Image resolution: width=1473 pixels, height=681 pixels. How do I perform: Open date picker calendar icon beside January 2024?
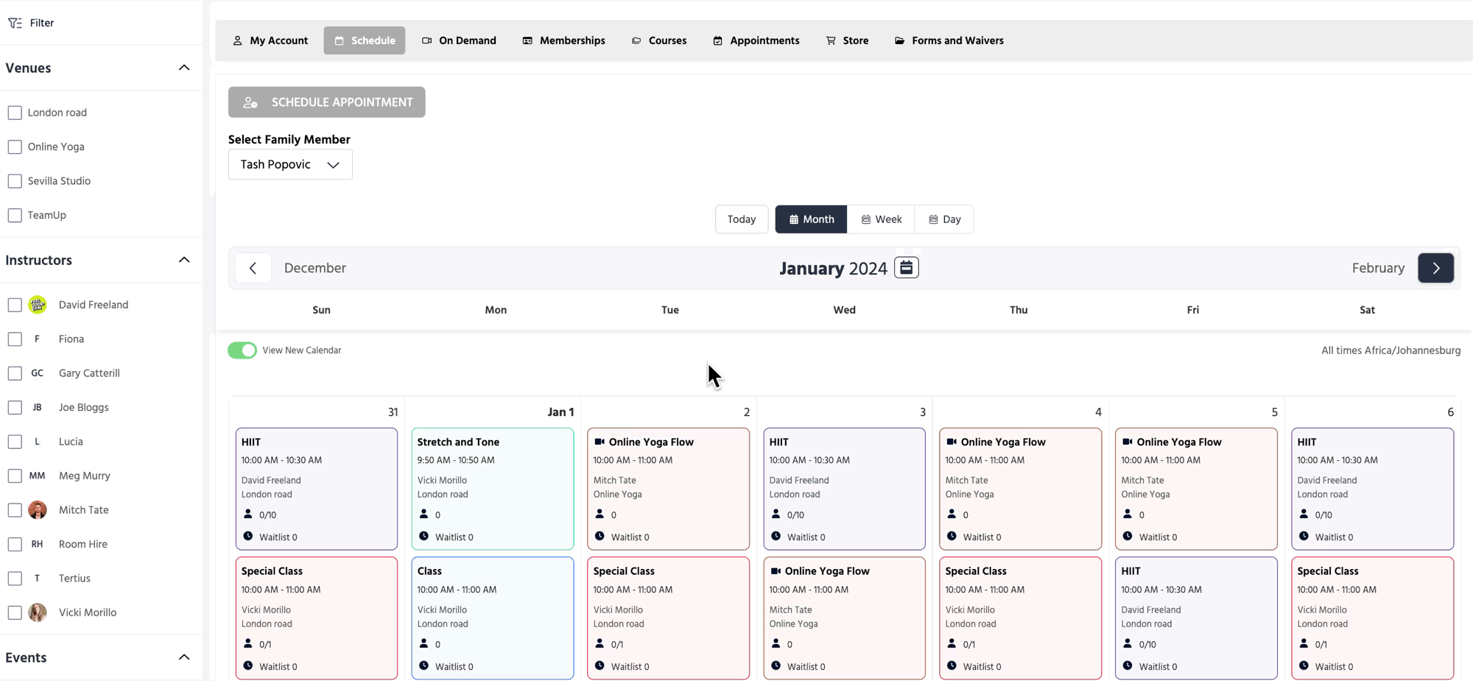(906, 268)
